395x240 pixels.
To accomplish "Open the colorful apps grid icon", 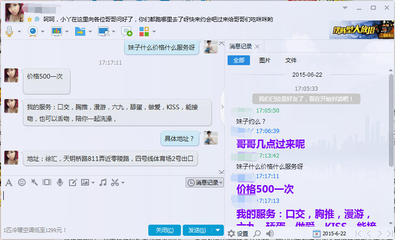I will (x=144, y=32).
